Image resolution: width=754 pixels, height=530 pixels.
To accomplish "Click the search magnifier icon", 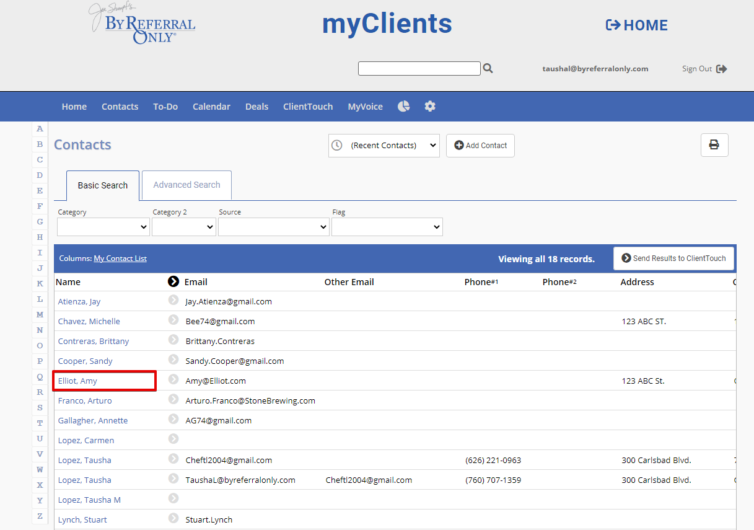I will coord(488,69).
